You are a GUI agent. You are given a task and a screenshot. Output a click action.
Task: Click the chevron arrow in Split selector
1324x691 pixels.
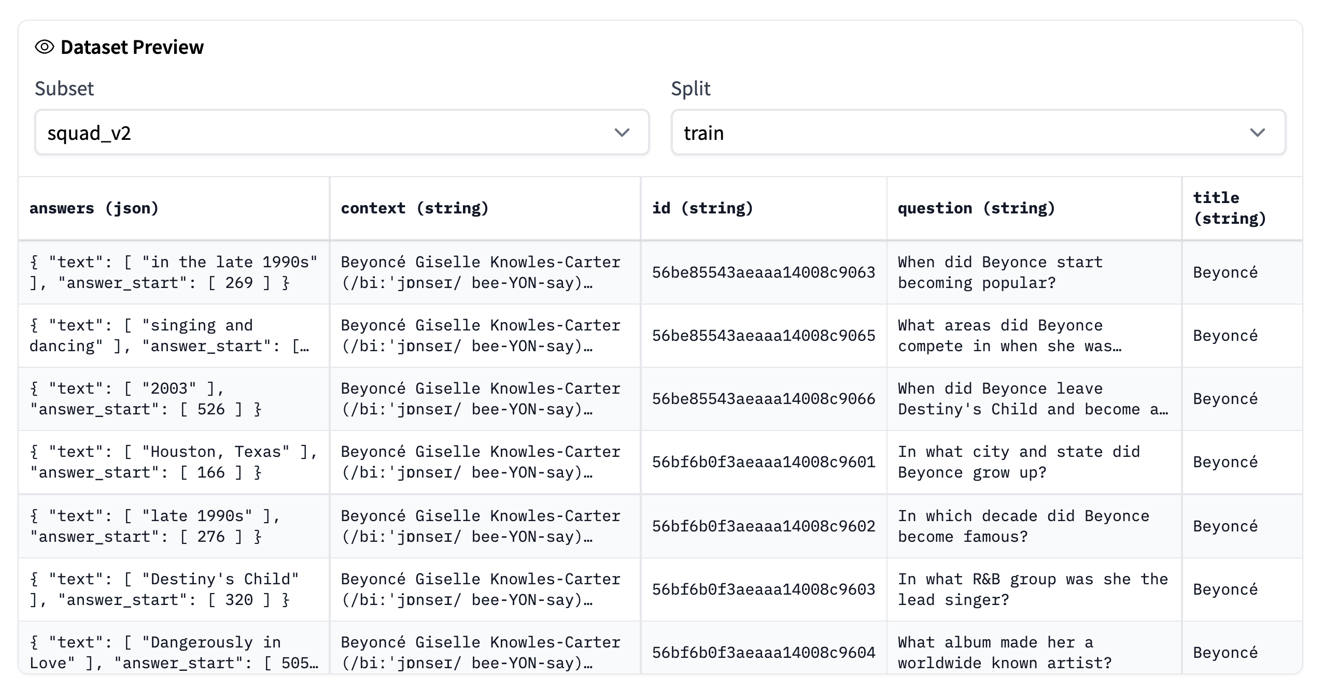pos(1257,133)
